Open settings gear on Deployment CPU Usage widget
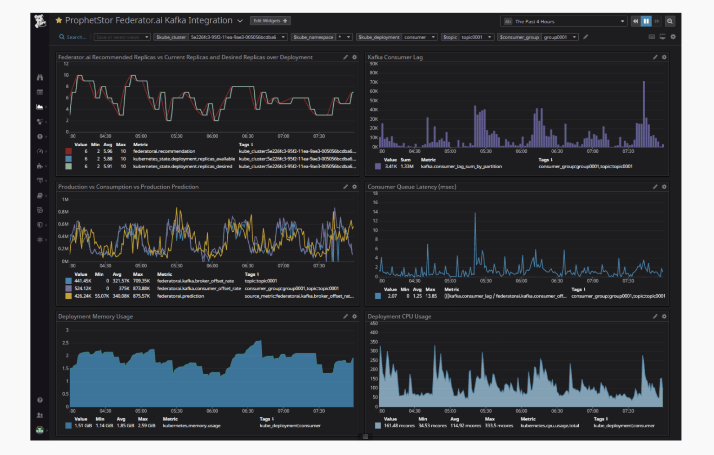This screenshot has height=455, width=714. pos(664,316)
